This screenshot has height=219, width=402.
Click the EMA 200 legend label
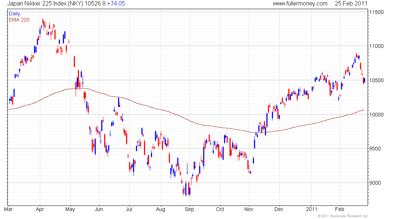19,20
